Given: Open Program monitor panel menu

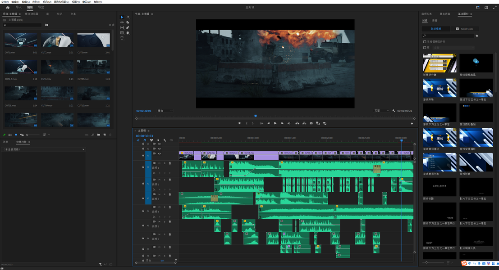Looking at the screenshot, I should tap(152, 14).
